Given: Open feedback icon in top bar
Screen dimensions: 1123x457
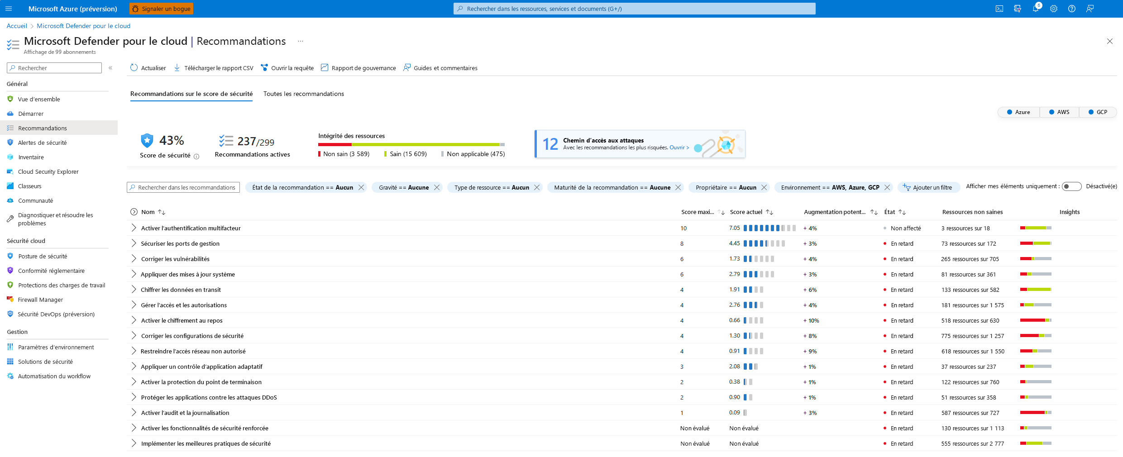Looking at the screenshot, I should pyautogui.click(x=1090, y=9).
